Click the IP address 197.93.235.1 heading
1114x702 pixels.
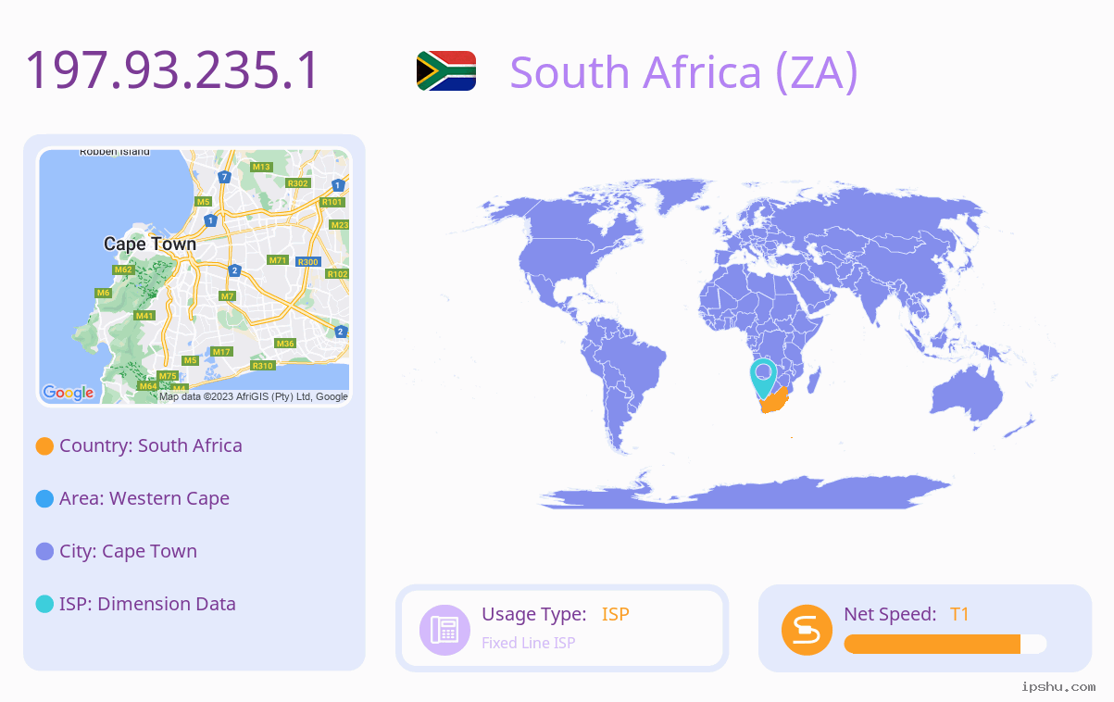172,70
